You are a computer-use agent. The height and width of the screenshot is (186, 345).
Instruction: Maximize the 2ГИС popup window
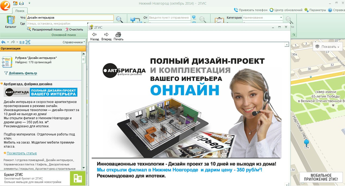[x=280, y=27]
